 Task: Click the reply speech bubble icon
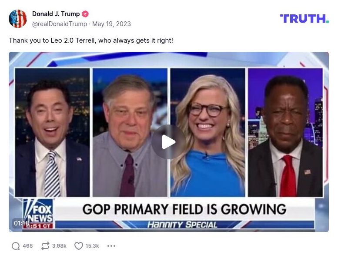16,246
